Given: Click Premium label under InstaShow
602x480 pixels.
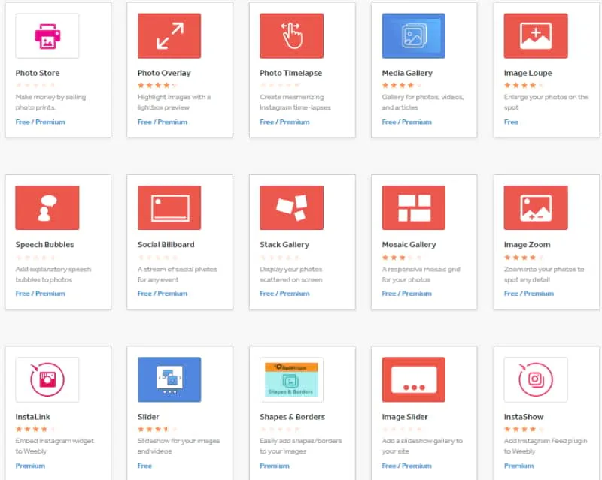Looking at the screenshot, I should tap(518, 466).
